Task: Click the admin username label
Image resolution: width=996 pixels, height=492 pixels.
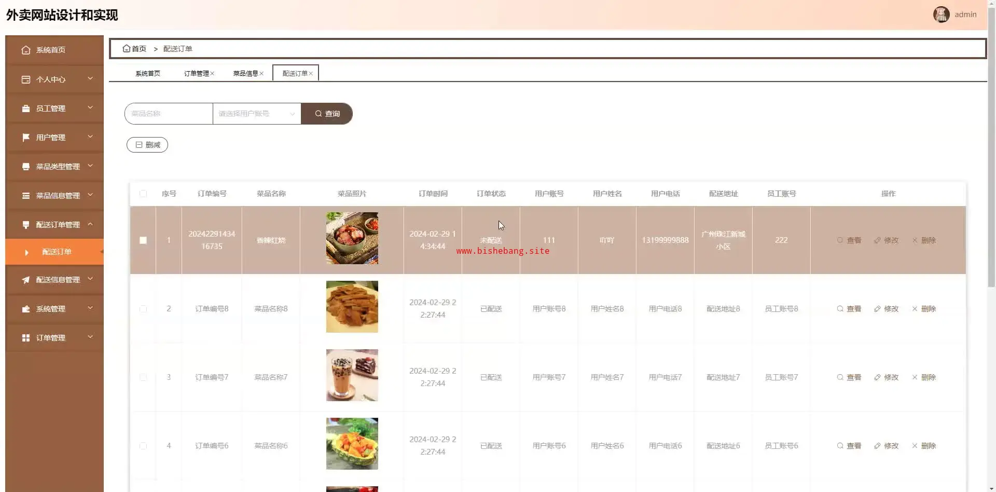Action: [965, 15]
